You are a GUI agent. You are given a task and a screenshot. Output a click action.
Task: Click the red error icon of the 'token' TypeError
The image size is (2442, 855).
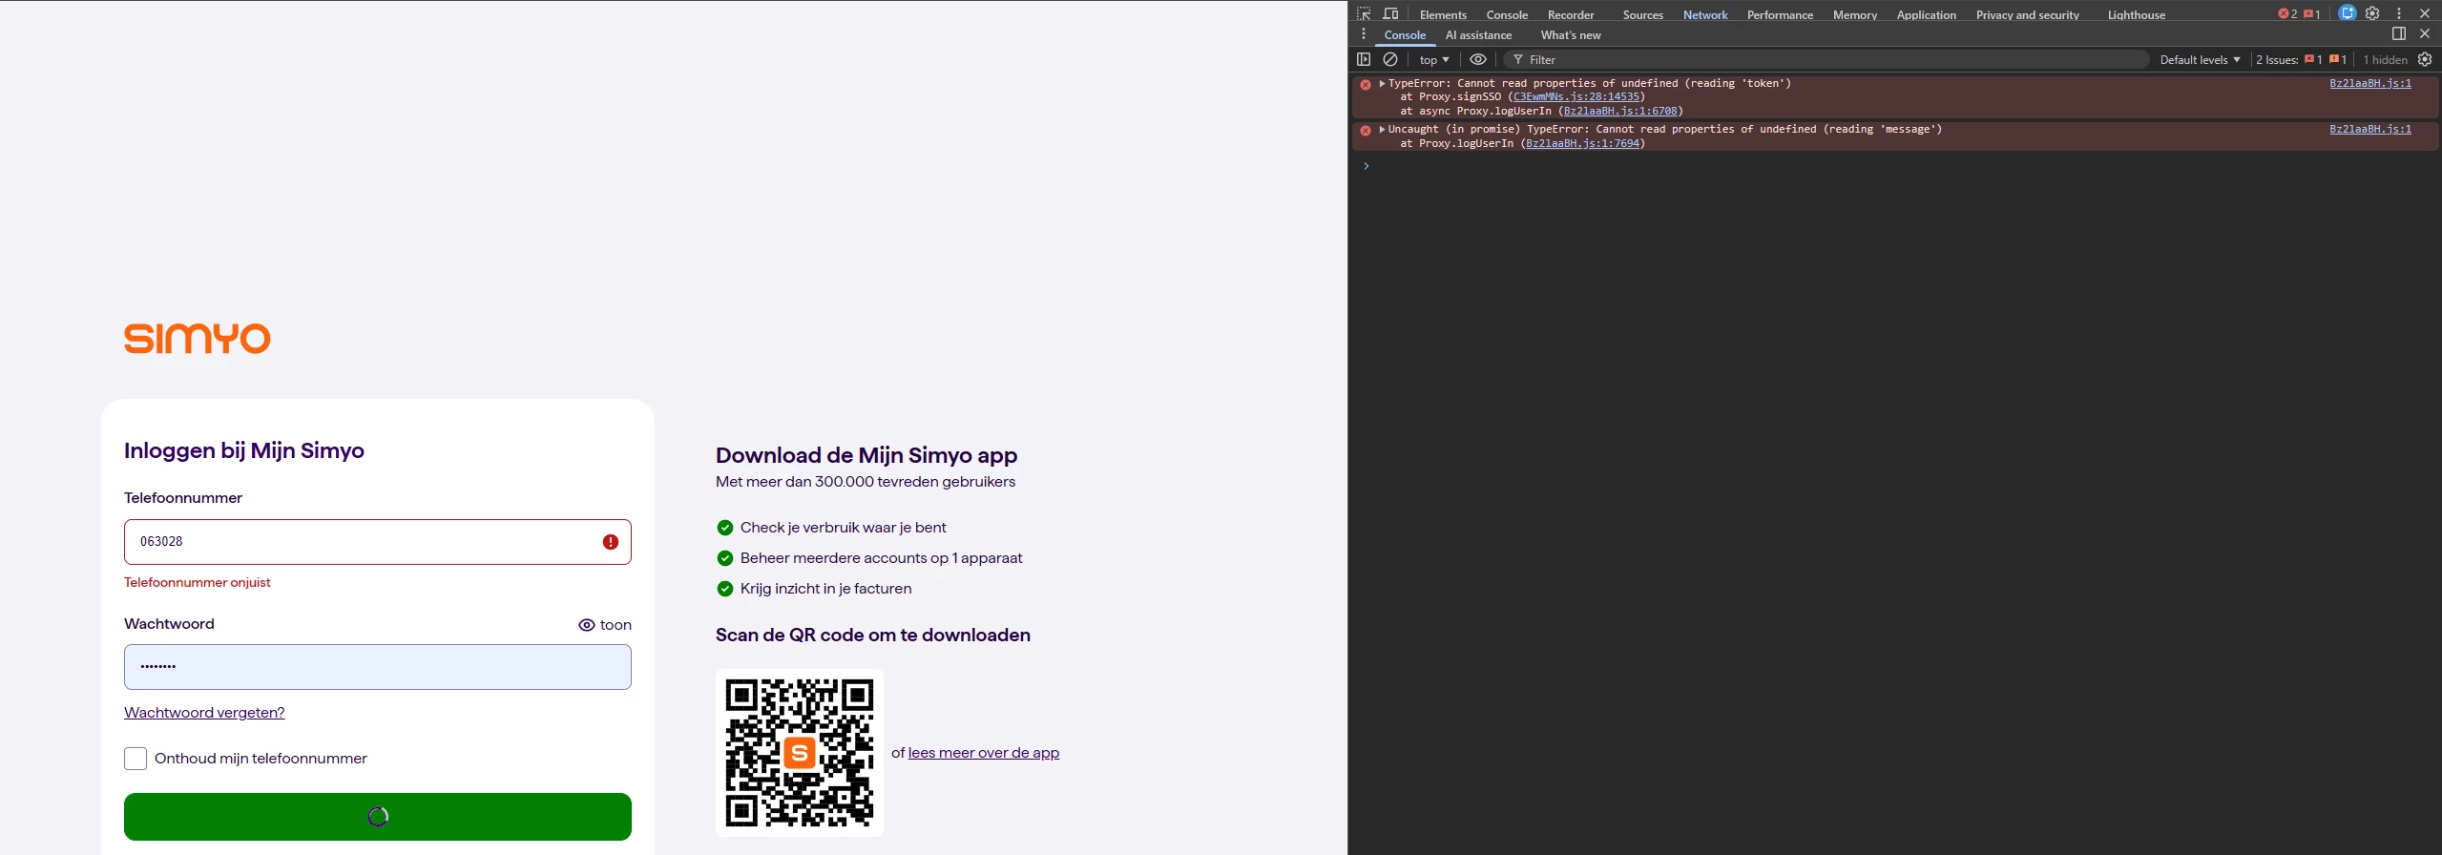(x=1366, y=84)
